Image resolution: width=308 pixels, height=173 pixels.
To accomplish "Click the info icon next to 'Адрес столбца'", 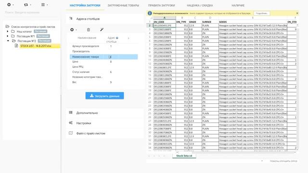I will tap(117, 38).
